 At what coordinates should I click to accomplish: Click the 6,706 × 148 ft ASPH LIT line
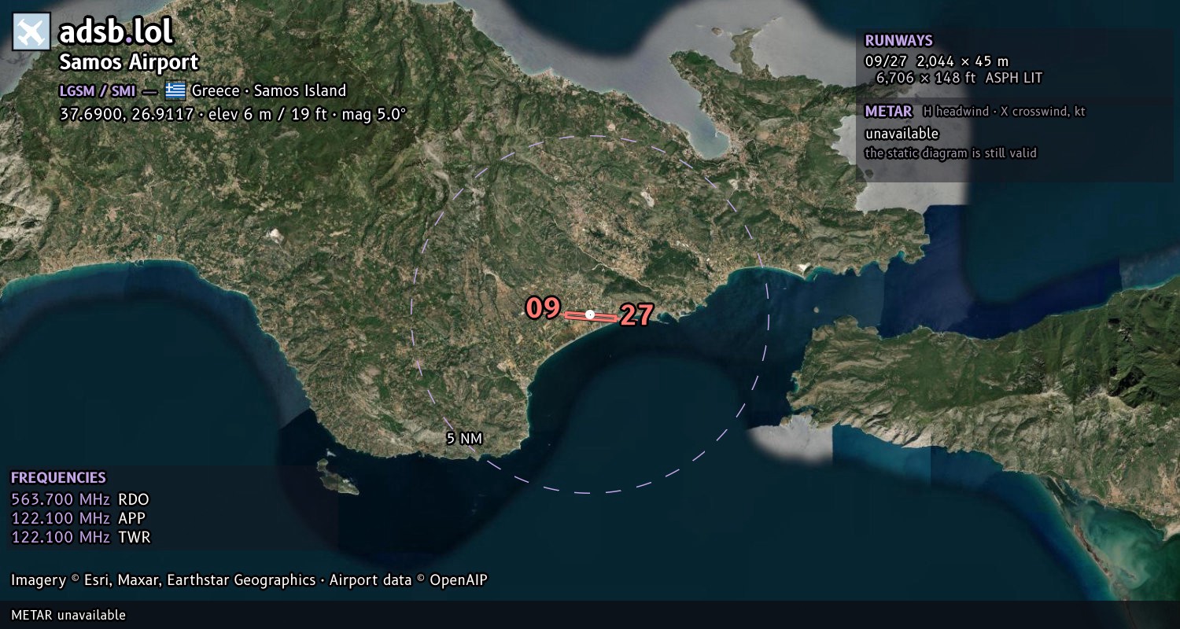pos(959,78)
